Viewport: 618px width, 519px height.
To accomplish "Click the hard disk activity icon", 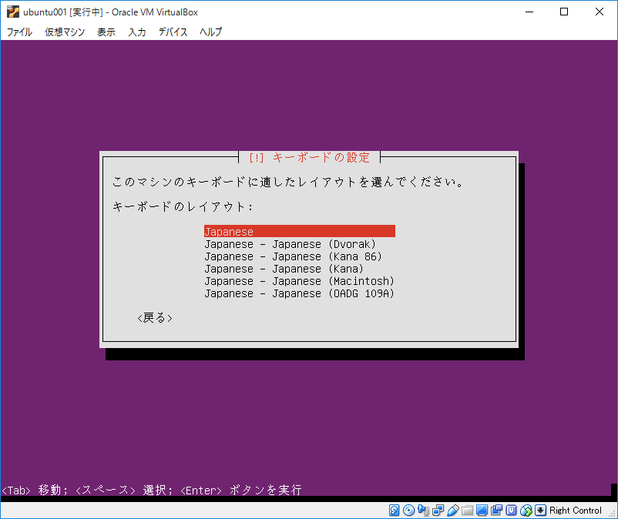I will [x=394, y=511].
